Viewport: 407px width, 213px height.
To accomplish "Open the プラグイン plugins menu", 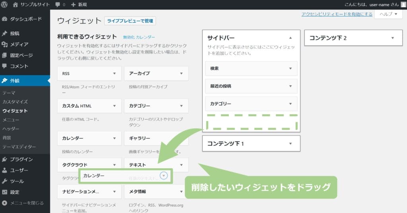I will (21, 159).
